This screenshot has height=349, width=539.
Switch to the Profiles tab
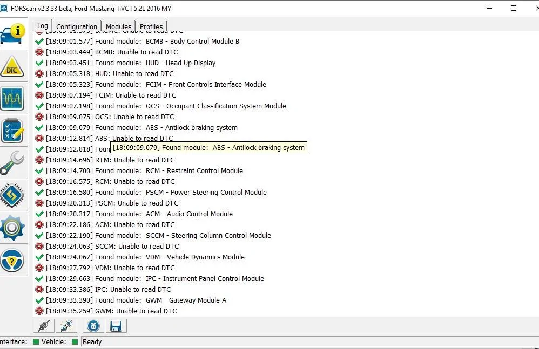click(151, 26)
